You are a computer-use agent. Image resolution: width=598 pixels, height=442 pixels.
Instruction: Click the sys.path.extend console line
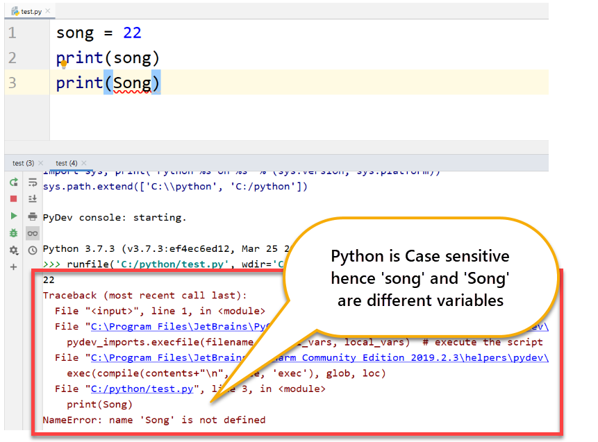(x=175, y=187)
